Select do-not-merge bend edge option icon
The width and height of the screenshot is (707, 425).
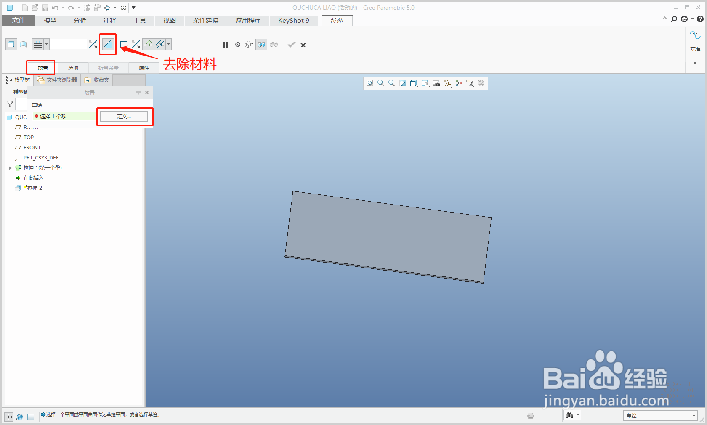pyautogui.click(x=159, y=44)
